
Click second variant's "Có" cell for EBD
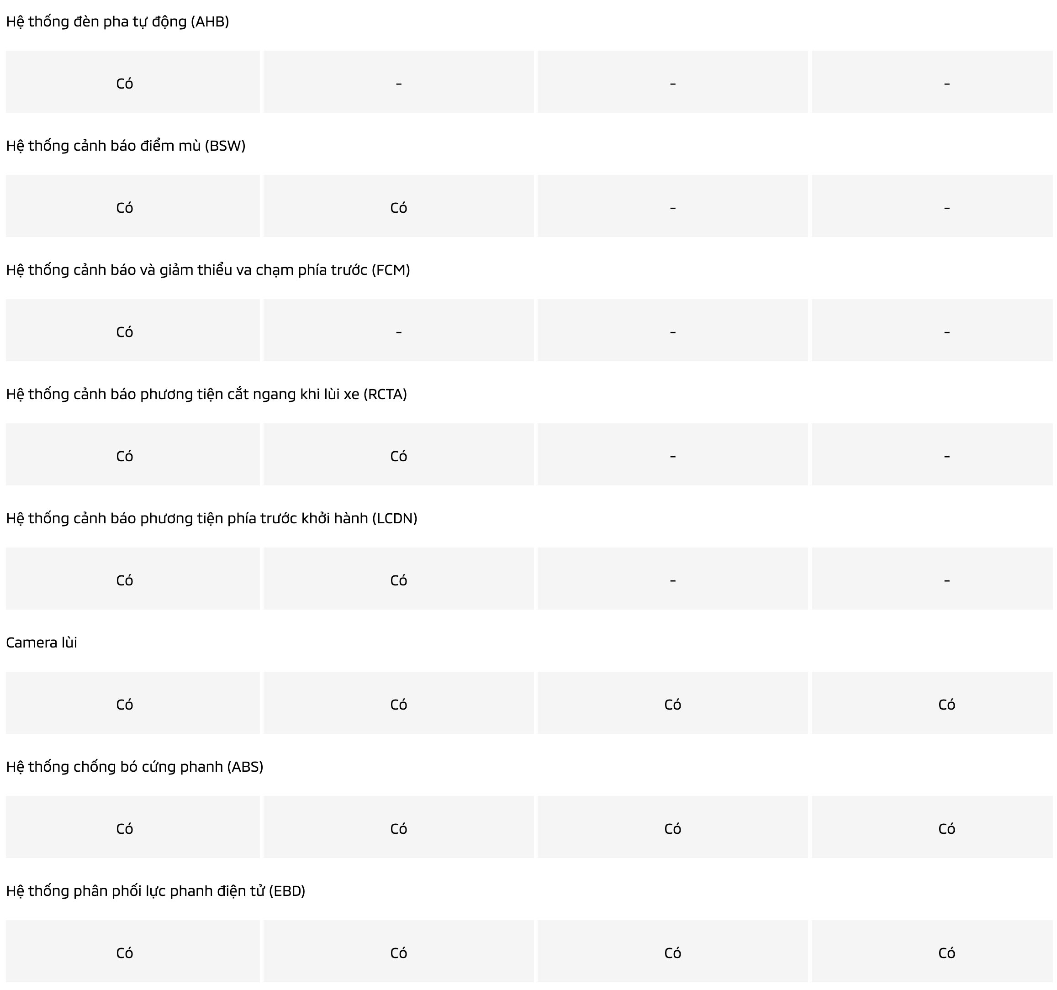click(x=398, y=953)
